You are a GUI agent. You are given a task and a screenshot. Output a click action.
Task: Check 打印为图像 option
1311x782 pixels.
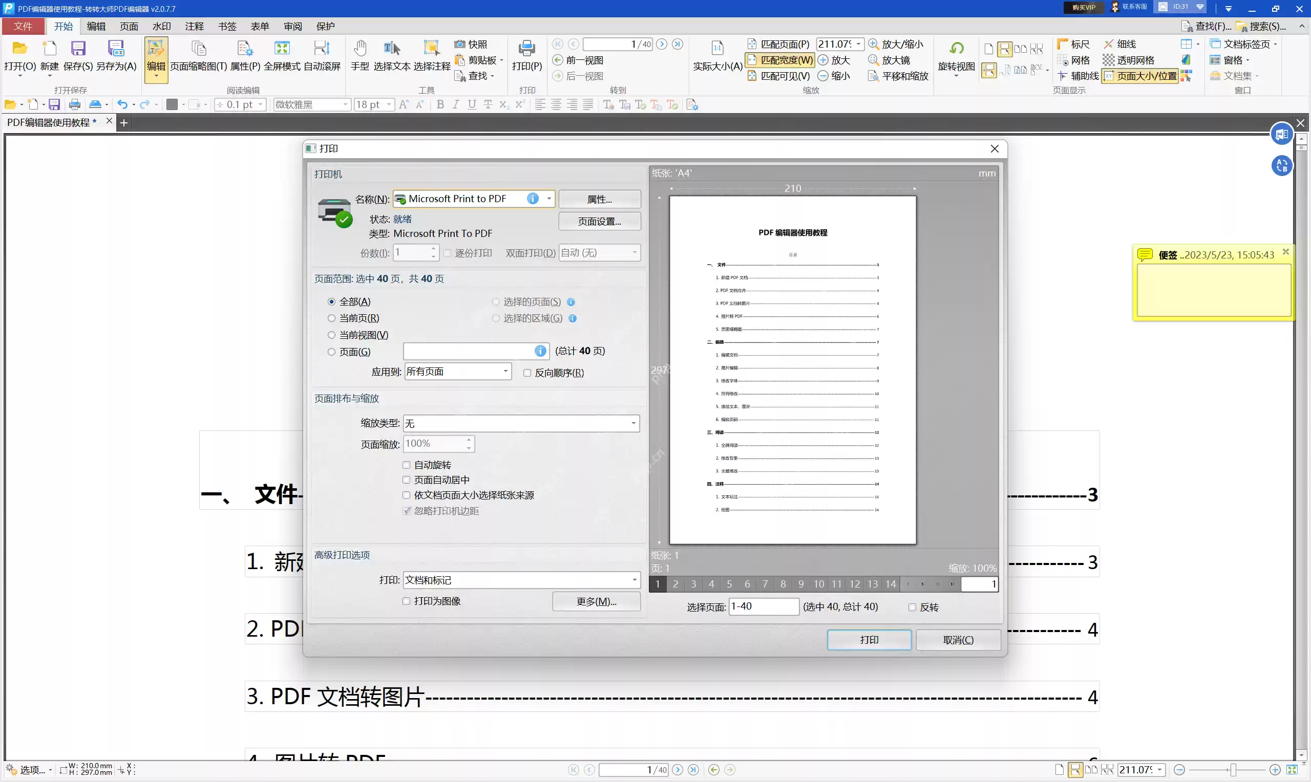pos(406,601)
